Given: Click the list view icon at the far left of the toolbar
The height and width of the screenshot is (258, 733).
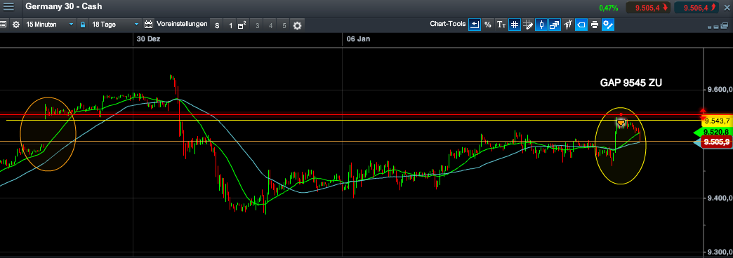Looking at the screenshot, I should [2, 25].
